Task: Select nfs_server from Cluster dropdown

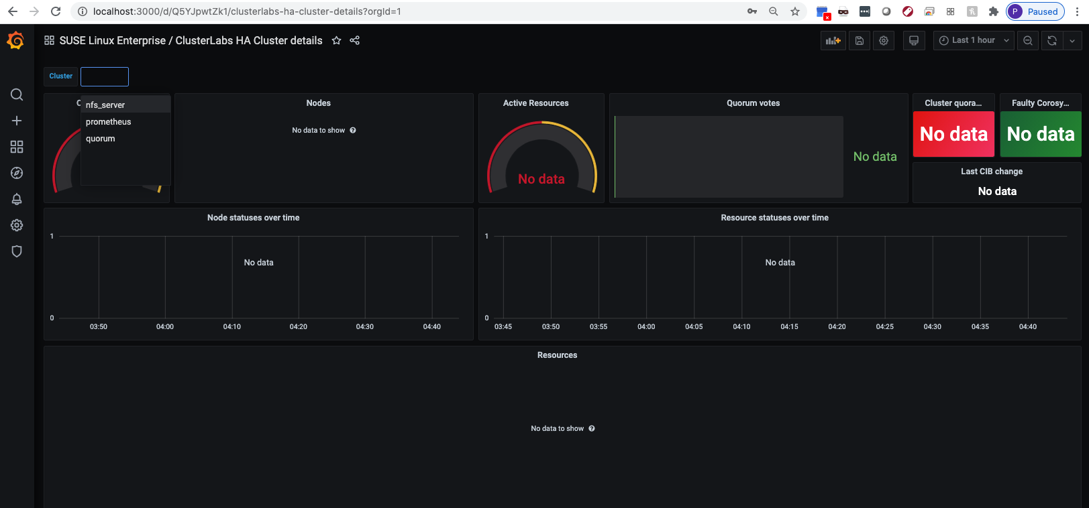Action: click(105, 105)
